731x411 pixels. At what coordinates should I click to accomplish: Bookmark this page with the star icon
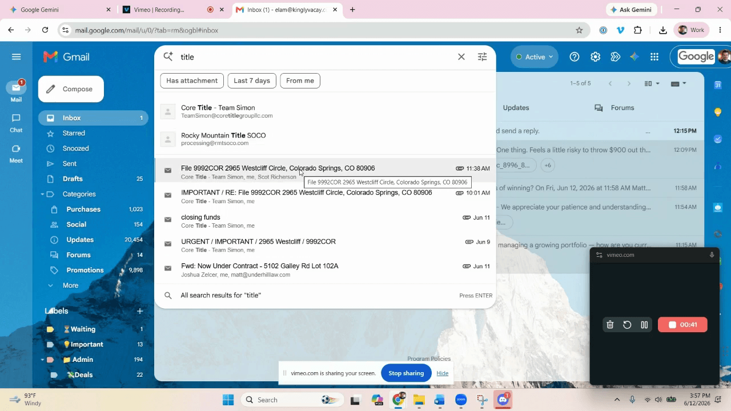[579, 30]
